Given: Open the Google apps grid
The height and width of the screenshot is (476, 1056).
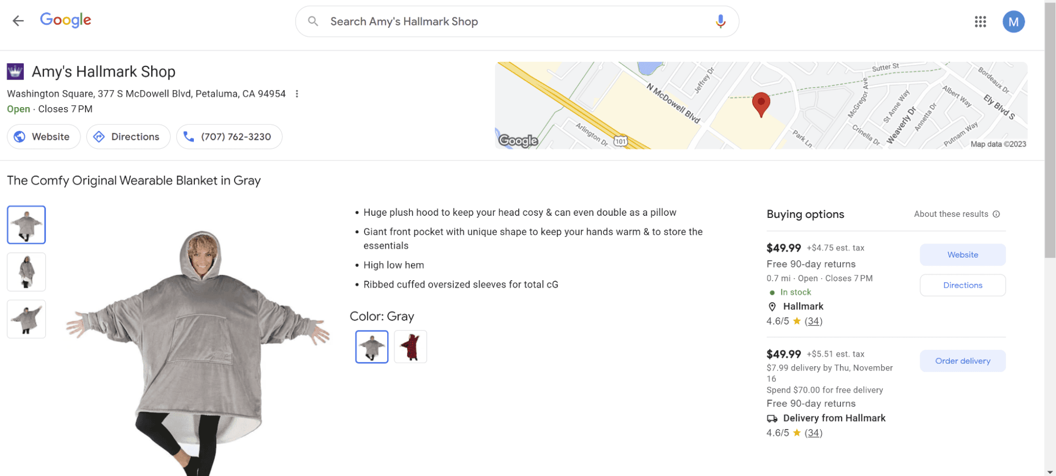Looking at the screenshot, I should [x=980, y=22].
